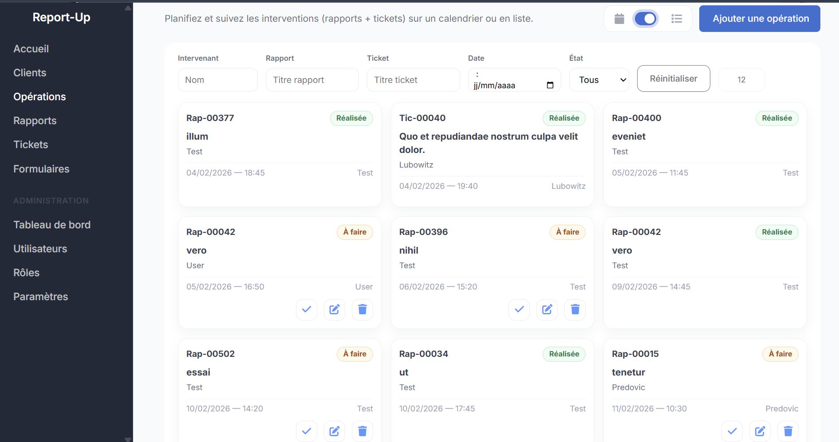Click the date 04/02/2026 — 18:45
The height and width of the screenshot is (442, 839).
point(225,173)
